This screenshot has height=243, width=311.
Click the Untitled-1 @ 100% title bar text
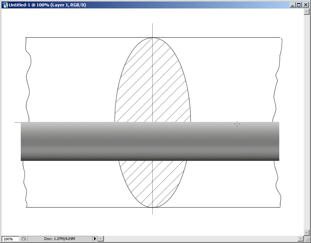47,5
